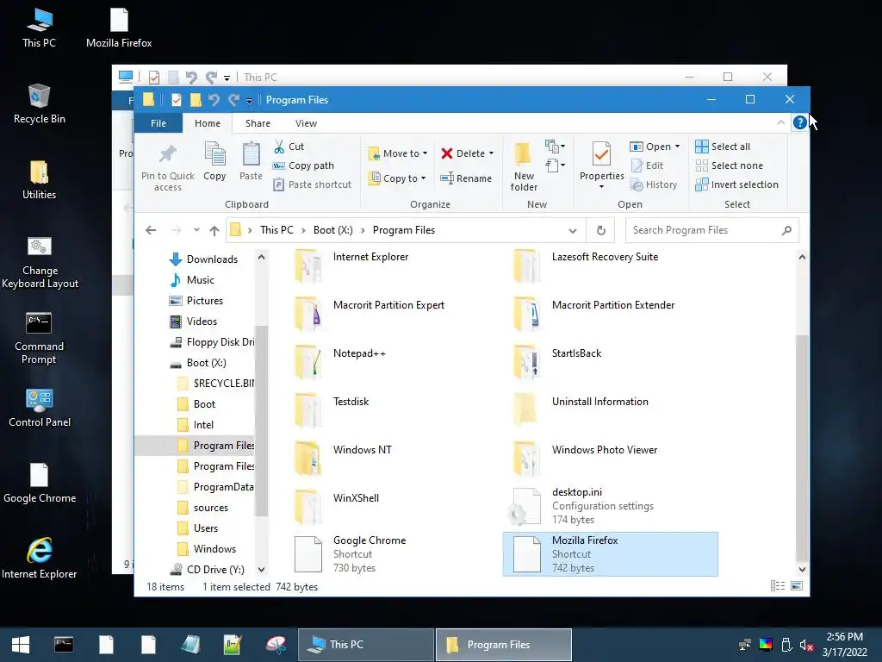The image size is (882, 662).
Task: Click the muted volume tray icon
Action: pos(806,645)
